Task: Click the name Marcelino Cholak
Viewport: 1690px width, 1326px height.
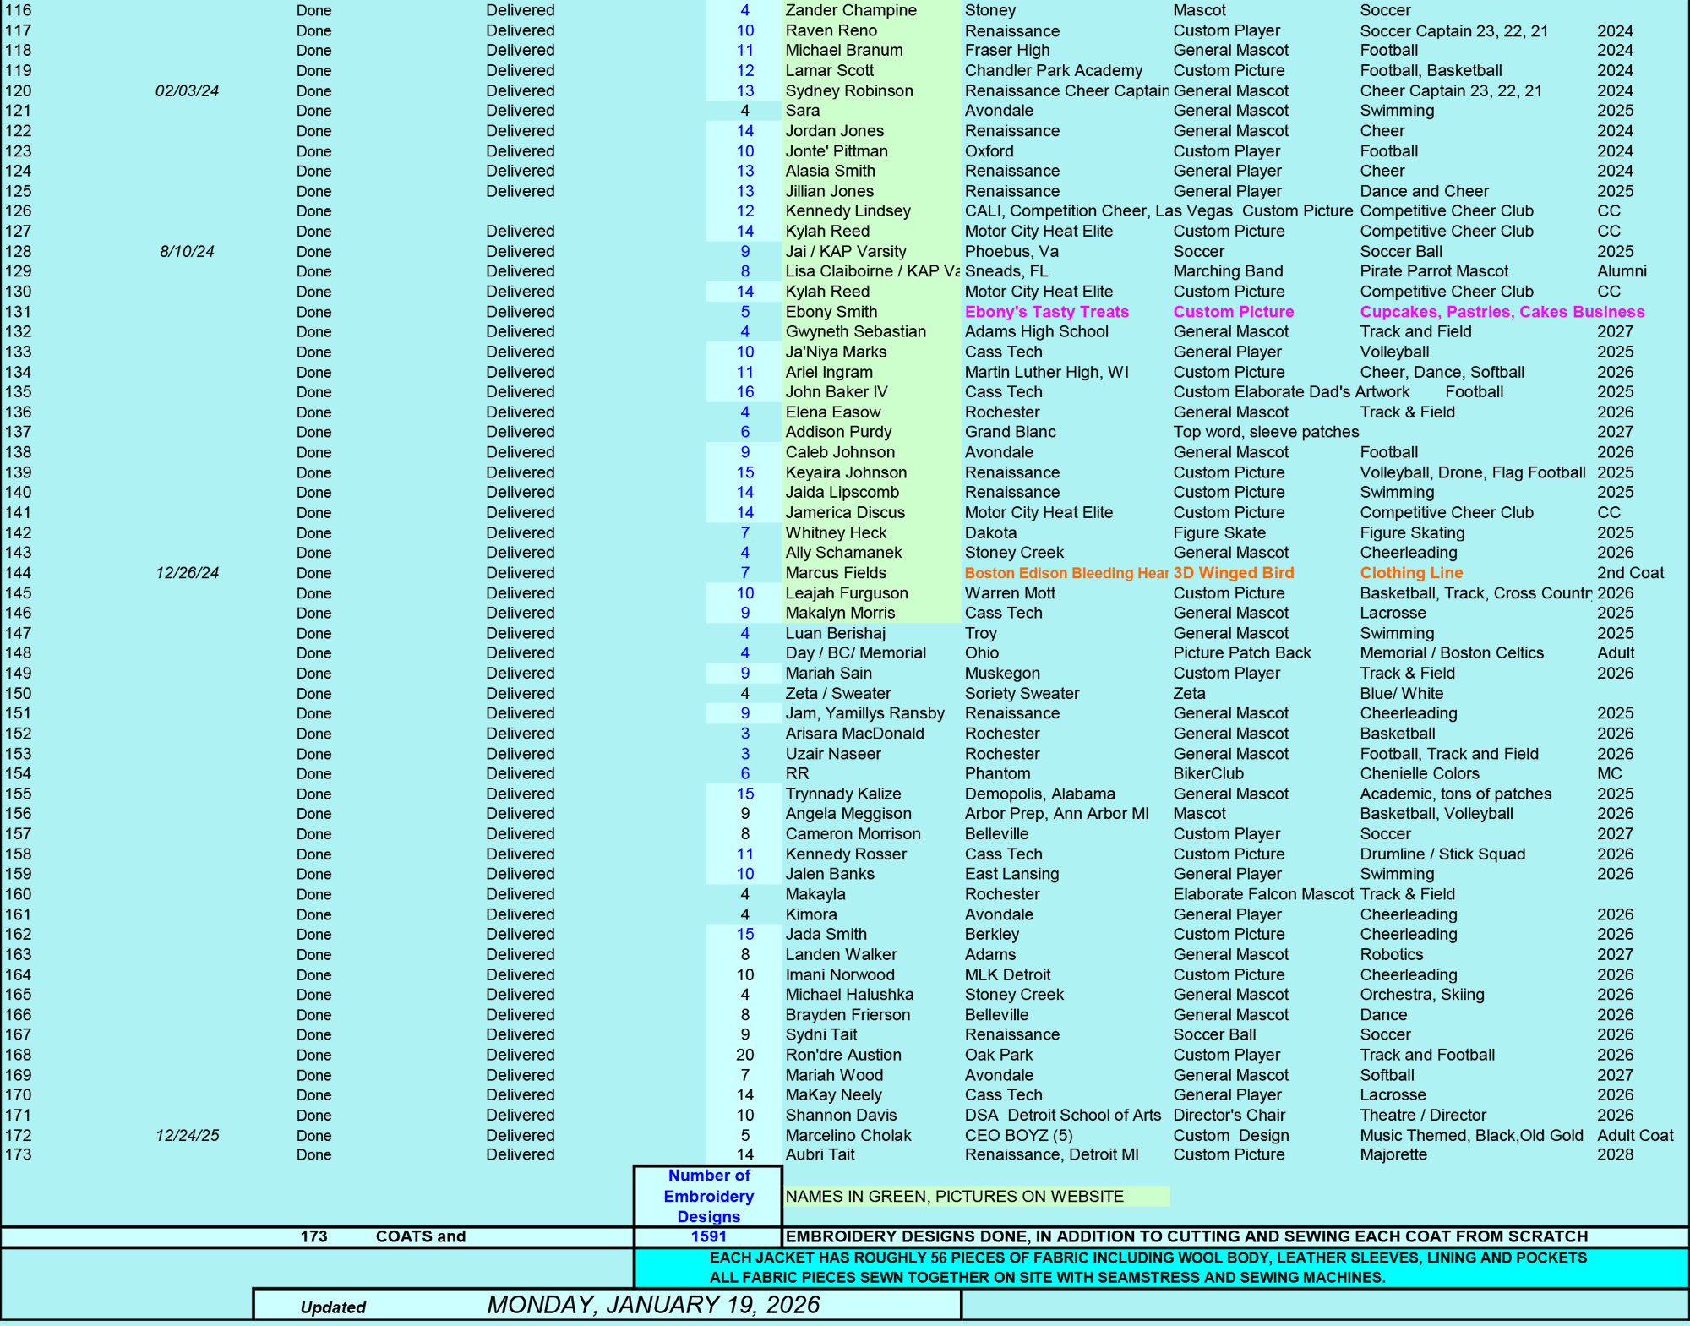Action: 848,1135
